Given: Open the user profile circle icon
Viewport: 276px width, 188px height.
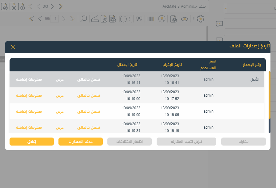Looking at the screenshot, I should click(162, 19).
